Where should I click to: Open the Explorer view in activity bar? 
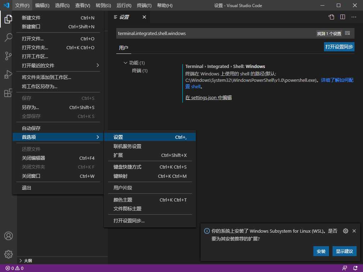tap(9, 19)
